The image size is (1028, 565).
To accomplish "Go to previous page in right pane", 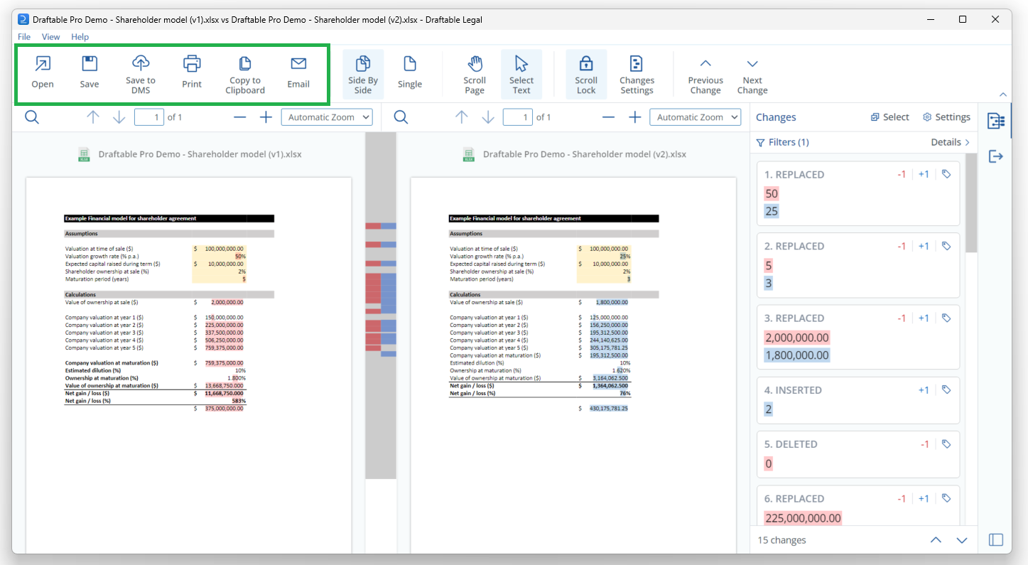I will pos(462,117).
